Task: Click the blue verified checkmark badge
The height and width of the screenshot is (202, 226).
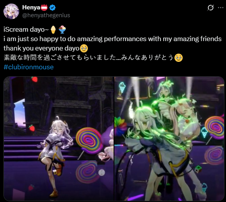Action: pyautogui.click(x=52, y=7)
